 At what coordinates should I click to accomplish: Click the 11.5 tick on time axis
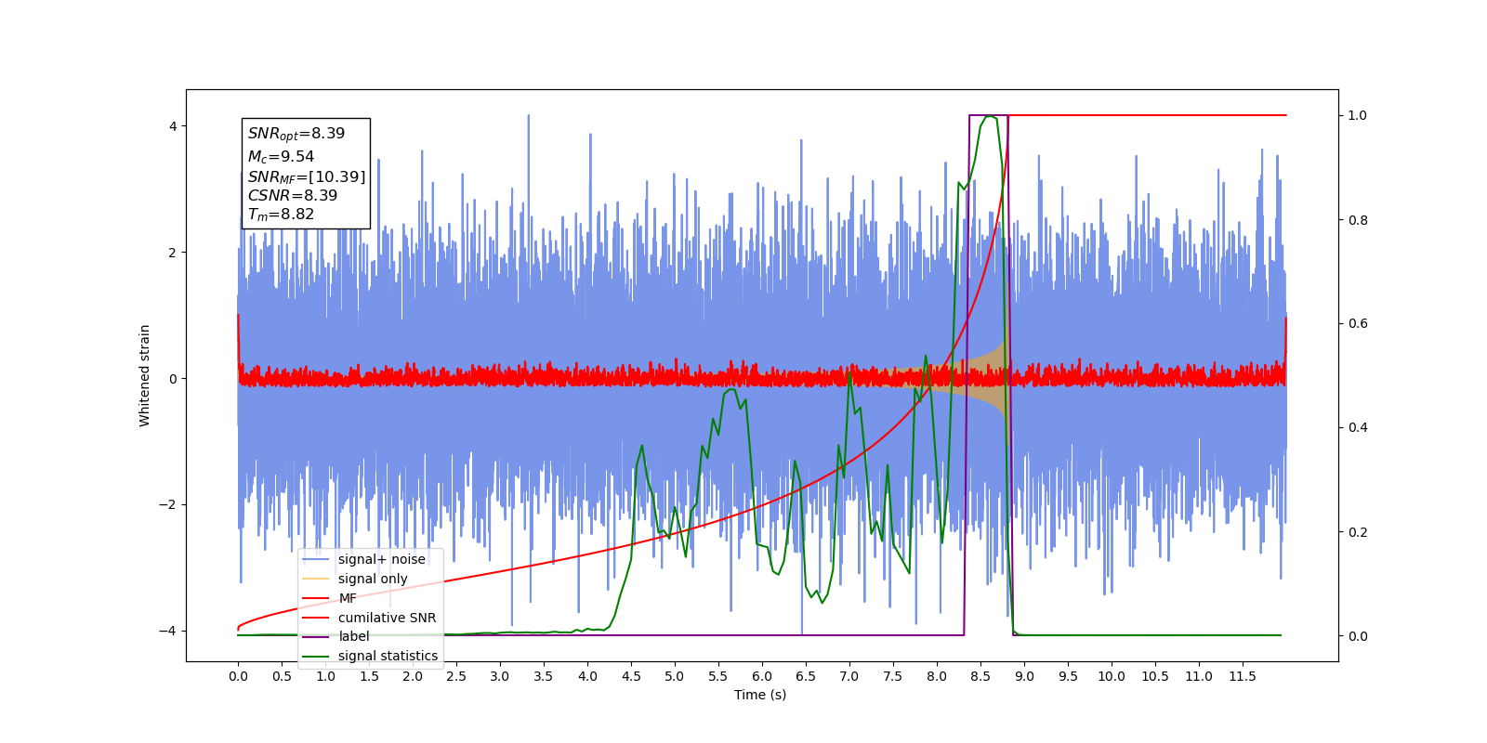pos(1243,676)
